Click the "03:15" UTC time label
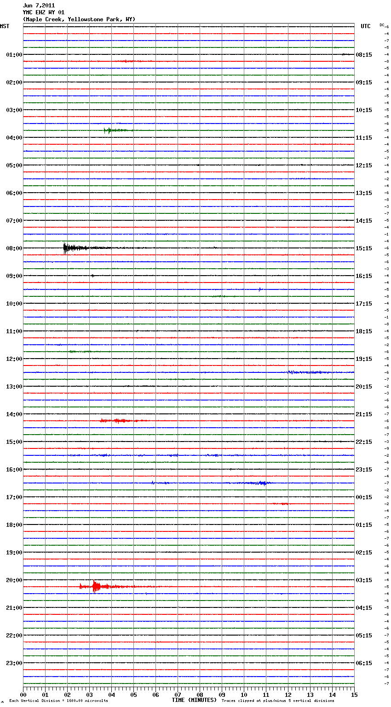Viewport: 391px width, 707px height. pyautogui.click(x=364, y=580)
